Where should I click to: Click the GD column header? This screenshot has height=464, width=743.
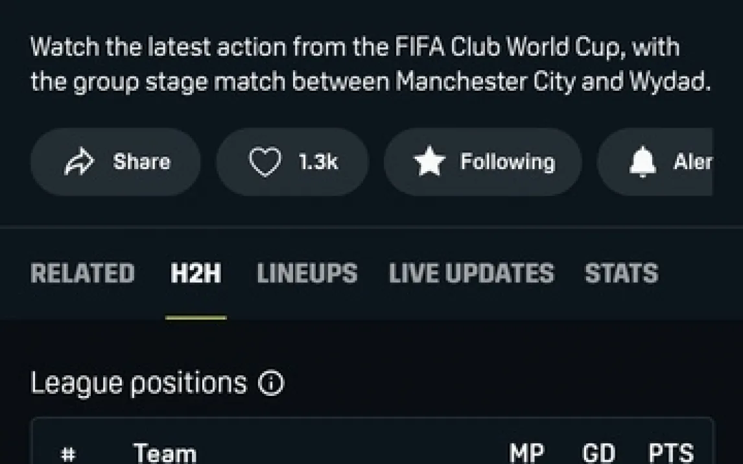click(598, 453)
